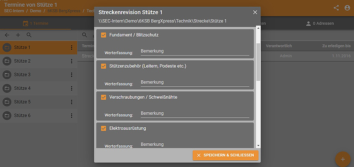This screenshot has height=167, width=354.
Task: Open the user account icon
Action: (x=347, y=7)
